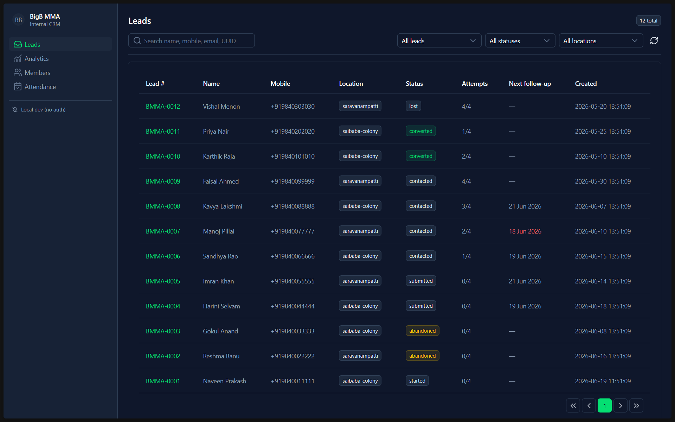The height and width of the screenshot is (422, 675).
Task: Open the All leads dropdown
Action: pos(439,41)
